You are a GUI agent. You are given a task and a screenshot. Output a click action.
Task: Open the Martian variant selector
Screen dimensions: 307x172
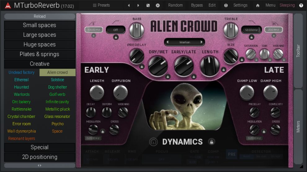point(185,42)
